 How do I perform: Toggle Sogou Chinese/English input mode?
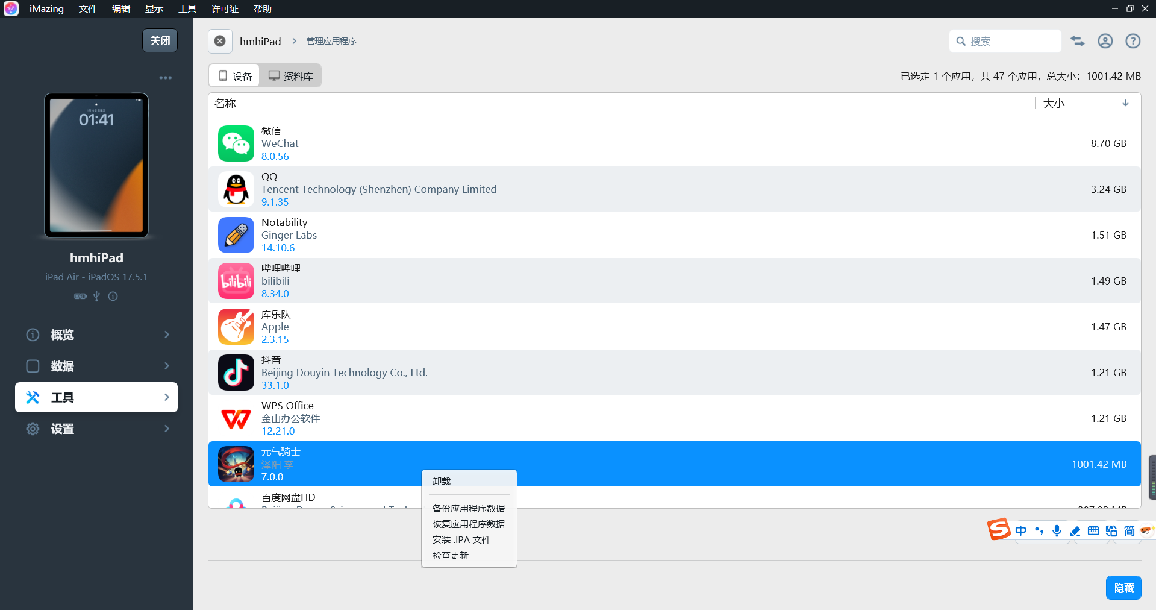pos(1020,530)
